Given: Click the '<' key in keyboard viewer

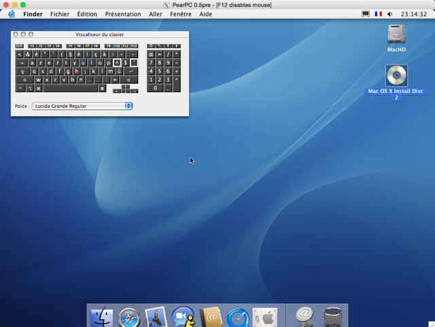Looking at the screenshot, I should pos(20,54).
